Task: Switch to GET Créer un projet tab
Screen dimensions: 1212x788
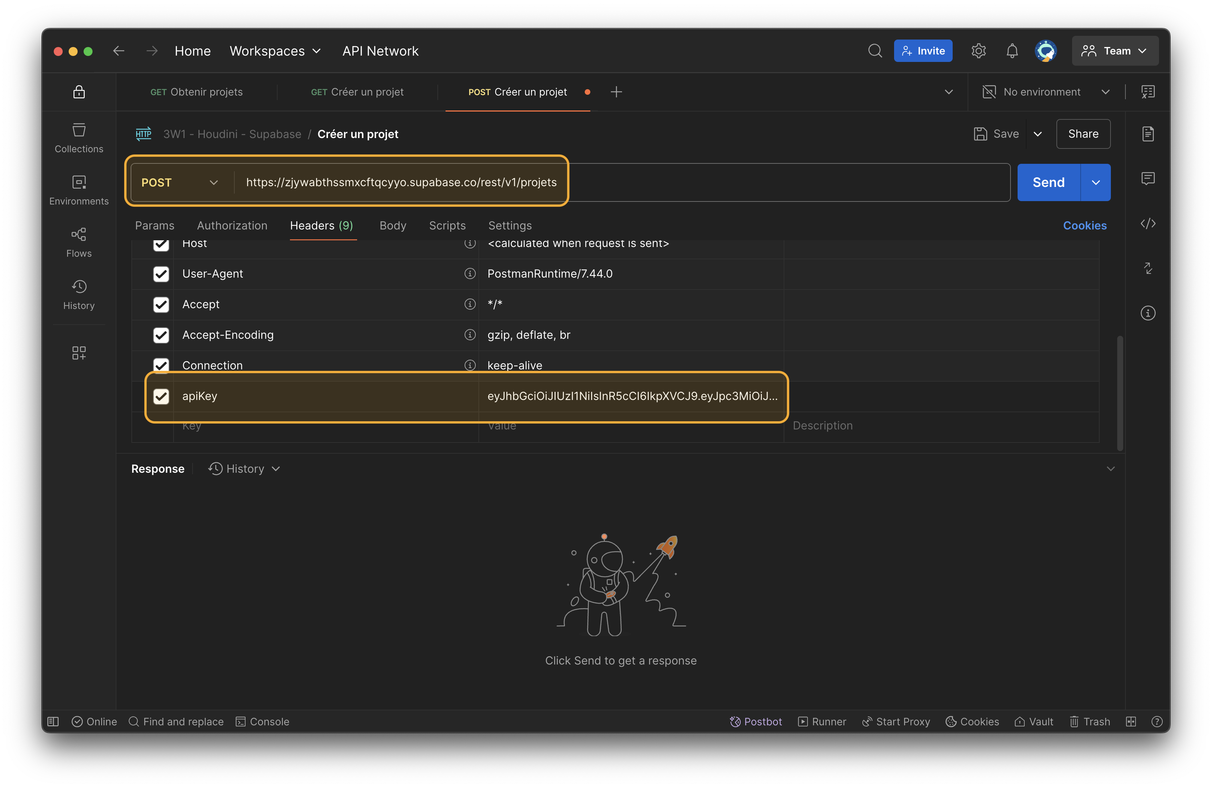Action: (x=357, y=92)
